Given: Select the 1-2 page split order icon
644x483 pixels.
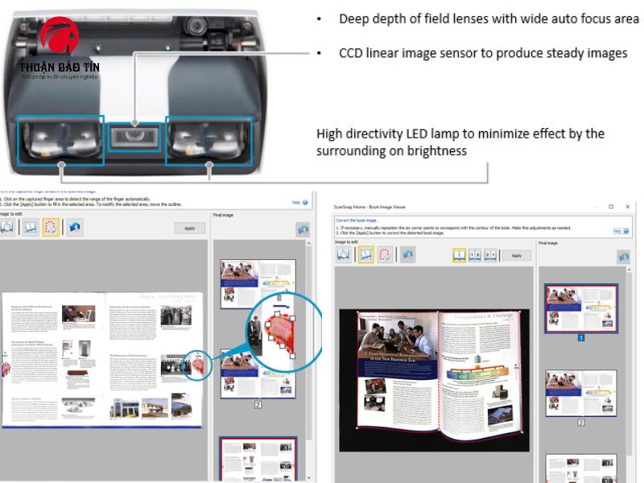Looking at the screenshot, I should (x=475, y=255).
